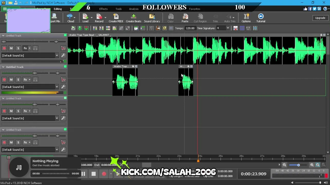Open the Favorites tab
This screenshot has height=185, width=330.
click(194, 9)
